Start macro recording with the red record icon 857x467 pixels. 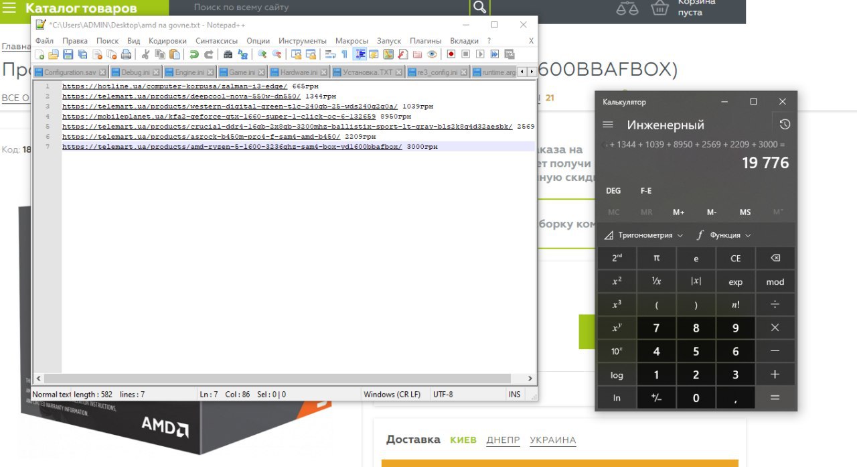coord(451,54)
